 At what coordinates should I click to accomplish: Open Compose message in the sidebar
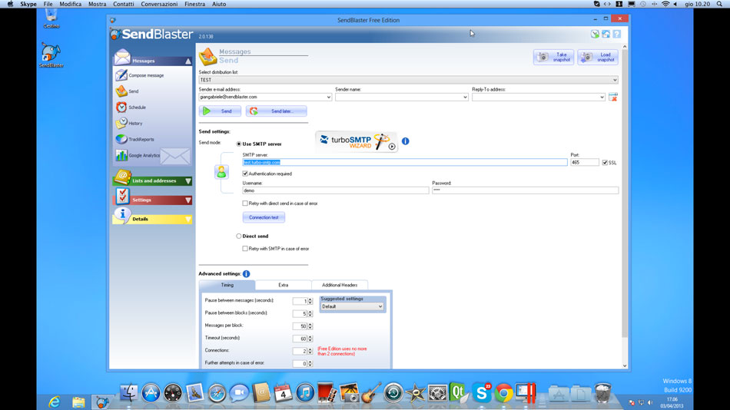click(x=140, y=75)
